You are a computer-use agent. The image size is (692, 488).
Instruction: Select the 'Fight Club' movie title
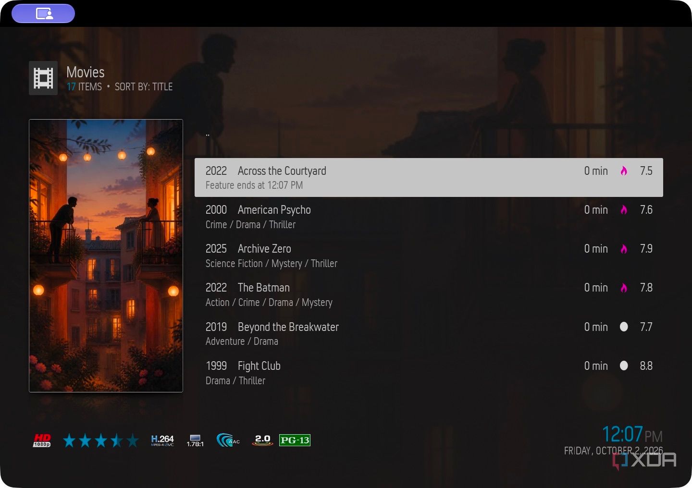tap(259, 366)
